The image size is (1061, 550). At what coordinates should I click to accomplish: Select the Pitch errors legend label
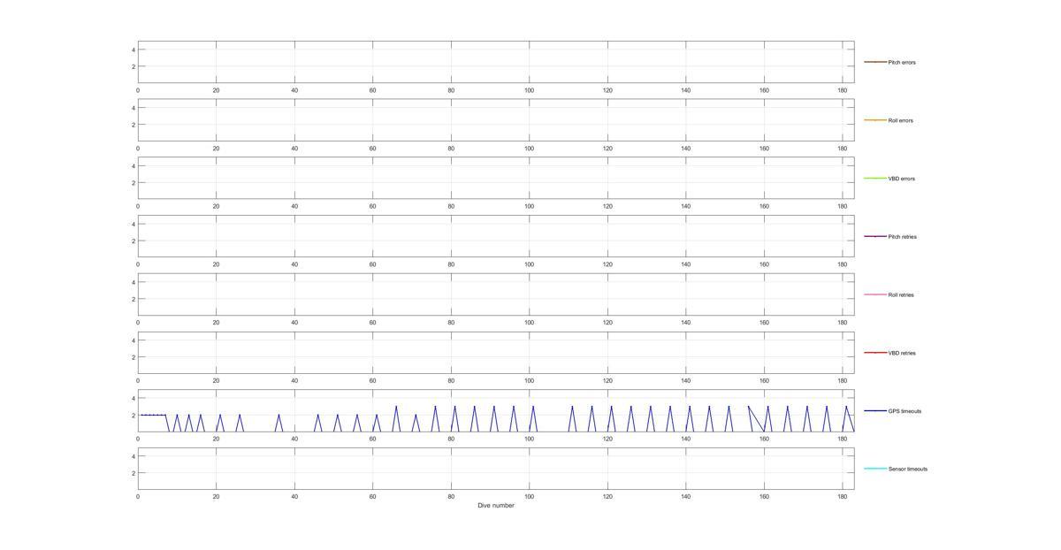point(902,63)
